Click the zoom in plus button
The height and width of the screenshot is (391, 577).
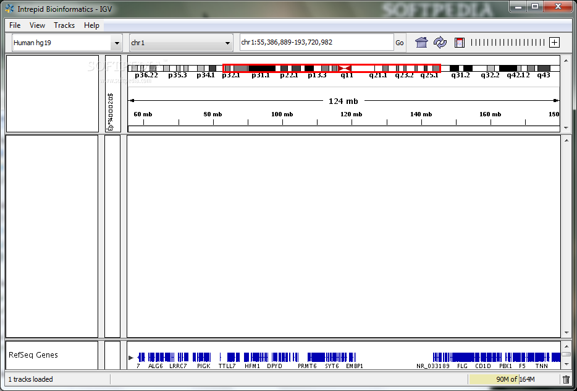point(554,43)
